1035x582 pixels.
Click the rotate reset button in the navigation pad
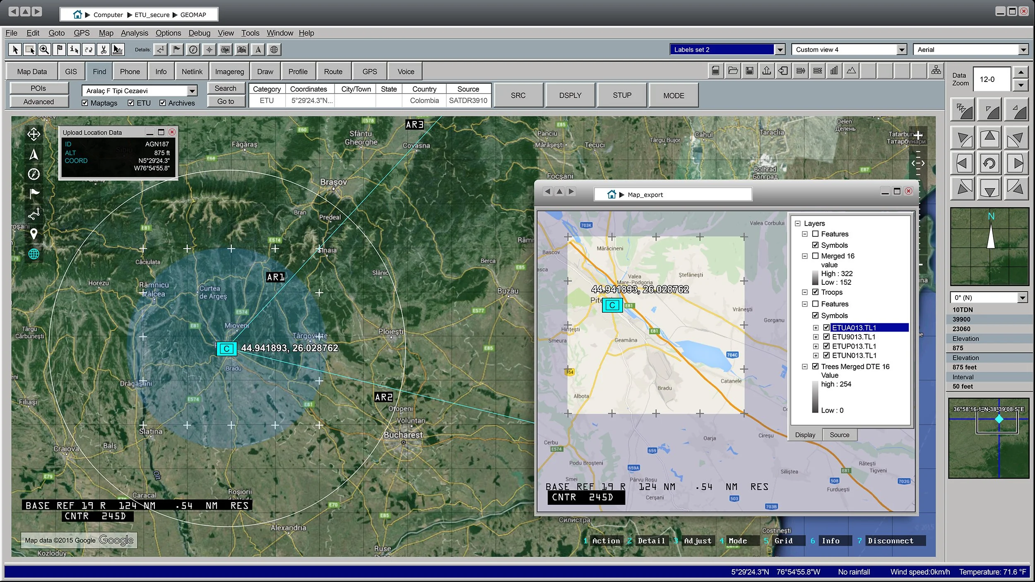click(989, 163)
